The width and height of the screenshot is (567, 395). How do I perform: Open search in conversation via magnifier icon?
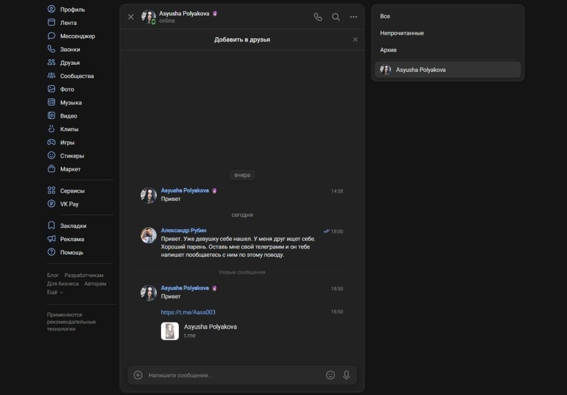click(336, 17)
